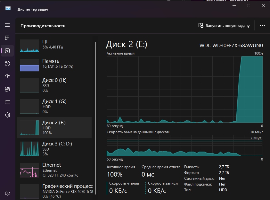Click the 'Файл подкачки:' label
Viewport: 270px width, 200px height.
click(198, 184)
